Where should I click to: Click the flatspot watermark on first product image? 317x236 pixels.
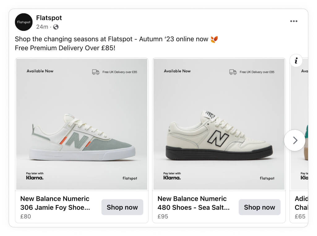pos(129,178)
